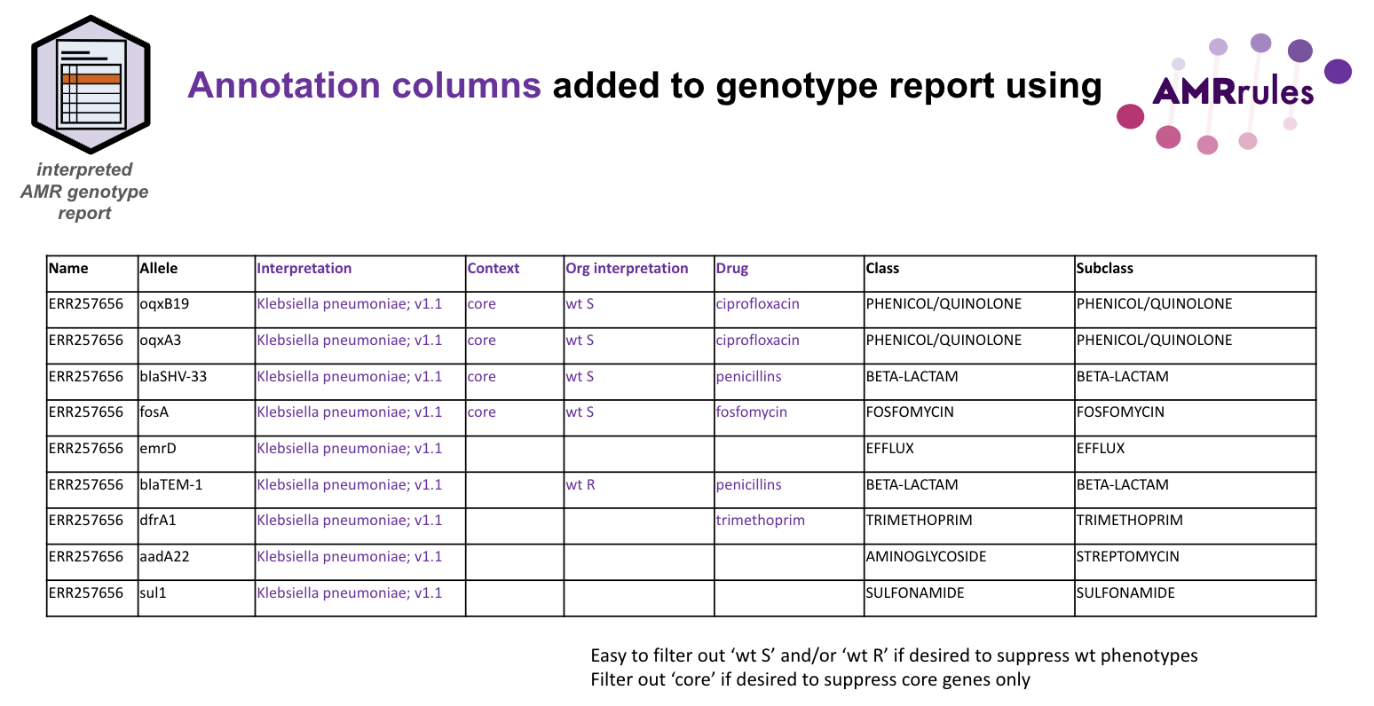This screenshot has height=706, width=1374.
Task: Click the 'Easy to filter out' note line
Action: click(x=894, y=656)
